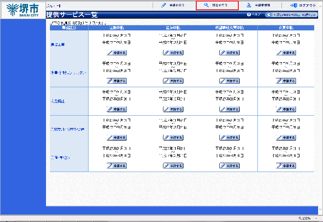This screenshot has width=323, height=222.
Task: Open the 建設工事 category link
Action: tap(58, 45)
